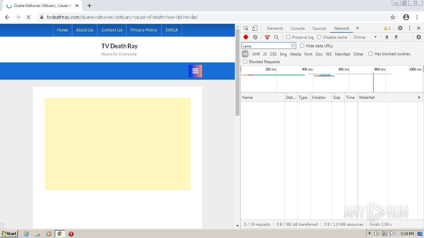Open the Chrome profile avatar menu

(x=406, y=17)
